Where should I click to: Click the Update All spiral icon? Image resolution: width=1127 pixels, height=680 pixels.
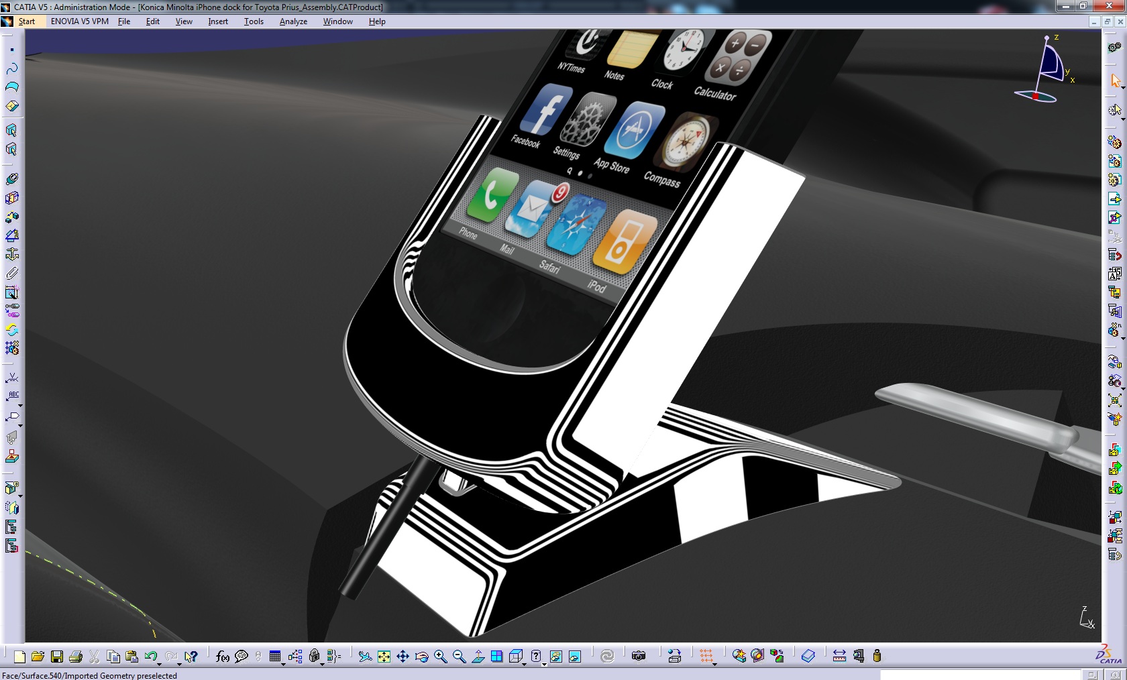[607, 656]
